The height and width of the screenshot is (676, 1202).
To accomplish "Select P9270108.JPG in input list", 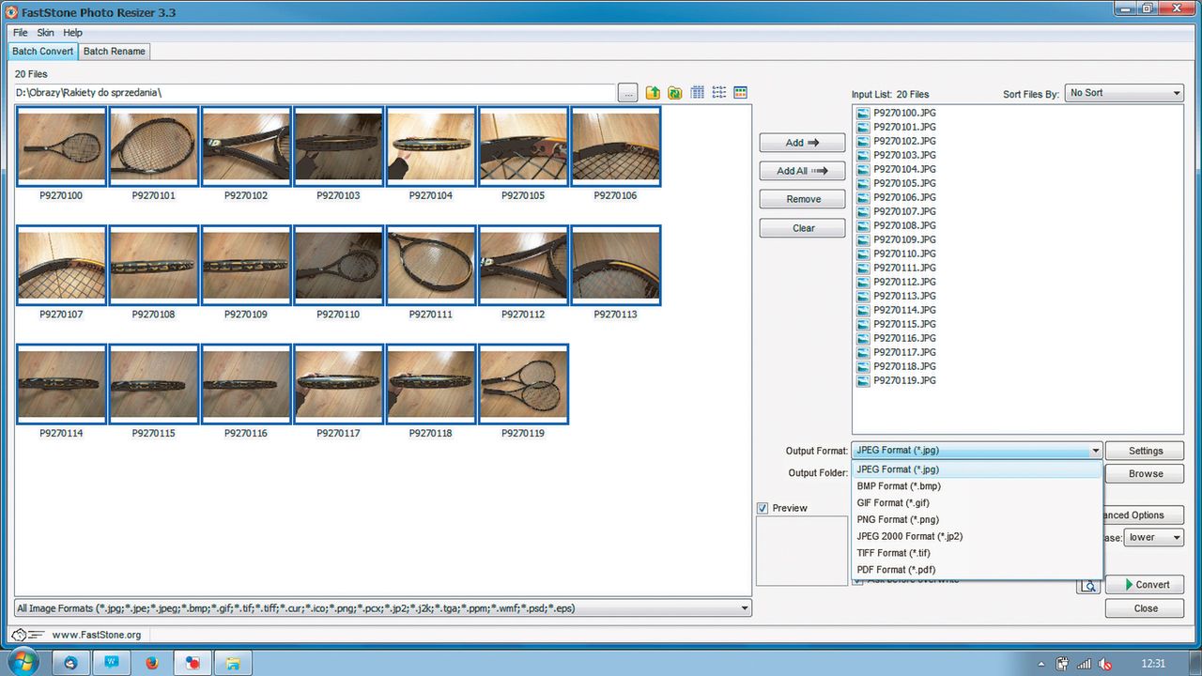I will click(x=904, y=225).
